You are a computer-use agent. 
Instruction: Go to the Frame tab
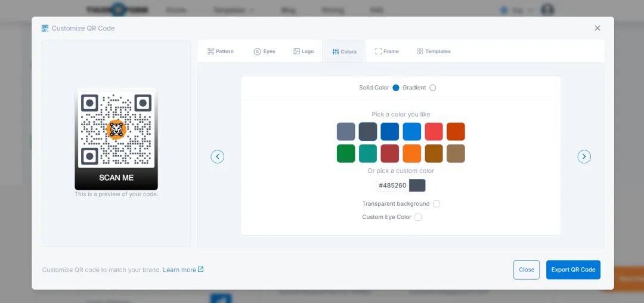click(x=386, y=51)
